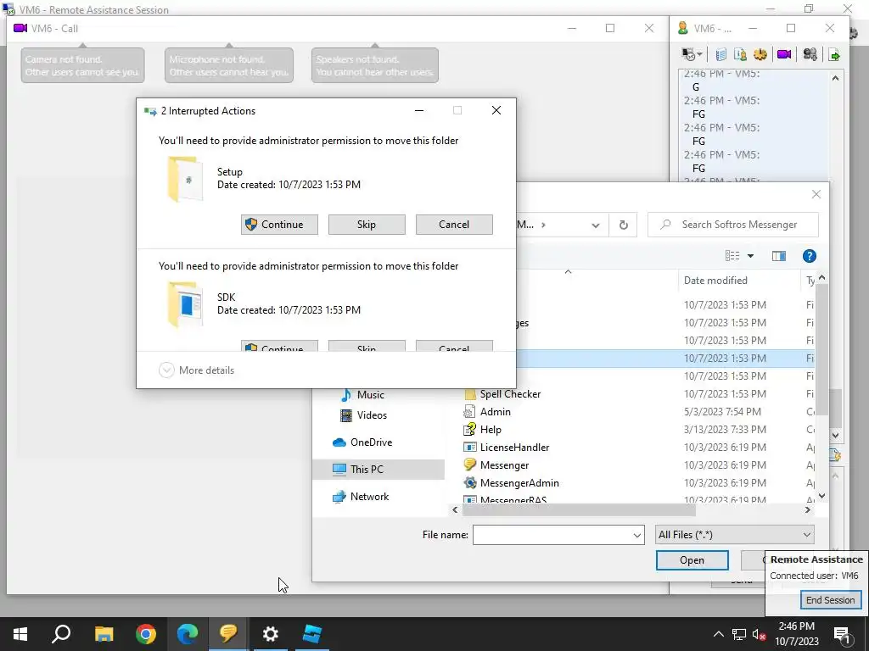Viewport: 869px width, 651px height.
Task: Skip the Setup folder
Action: (x=367, y=225)
